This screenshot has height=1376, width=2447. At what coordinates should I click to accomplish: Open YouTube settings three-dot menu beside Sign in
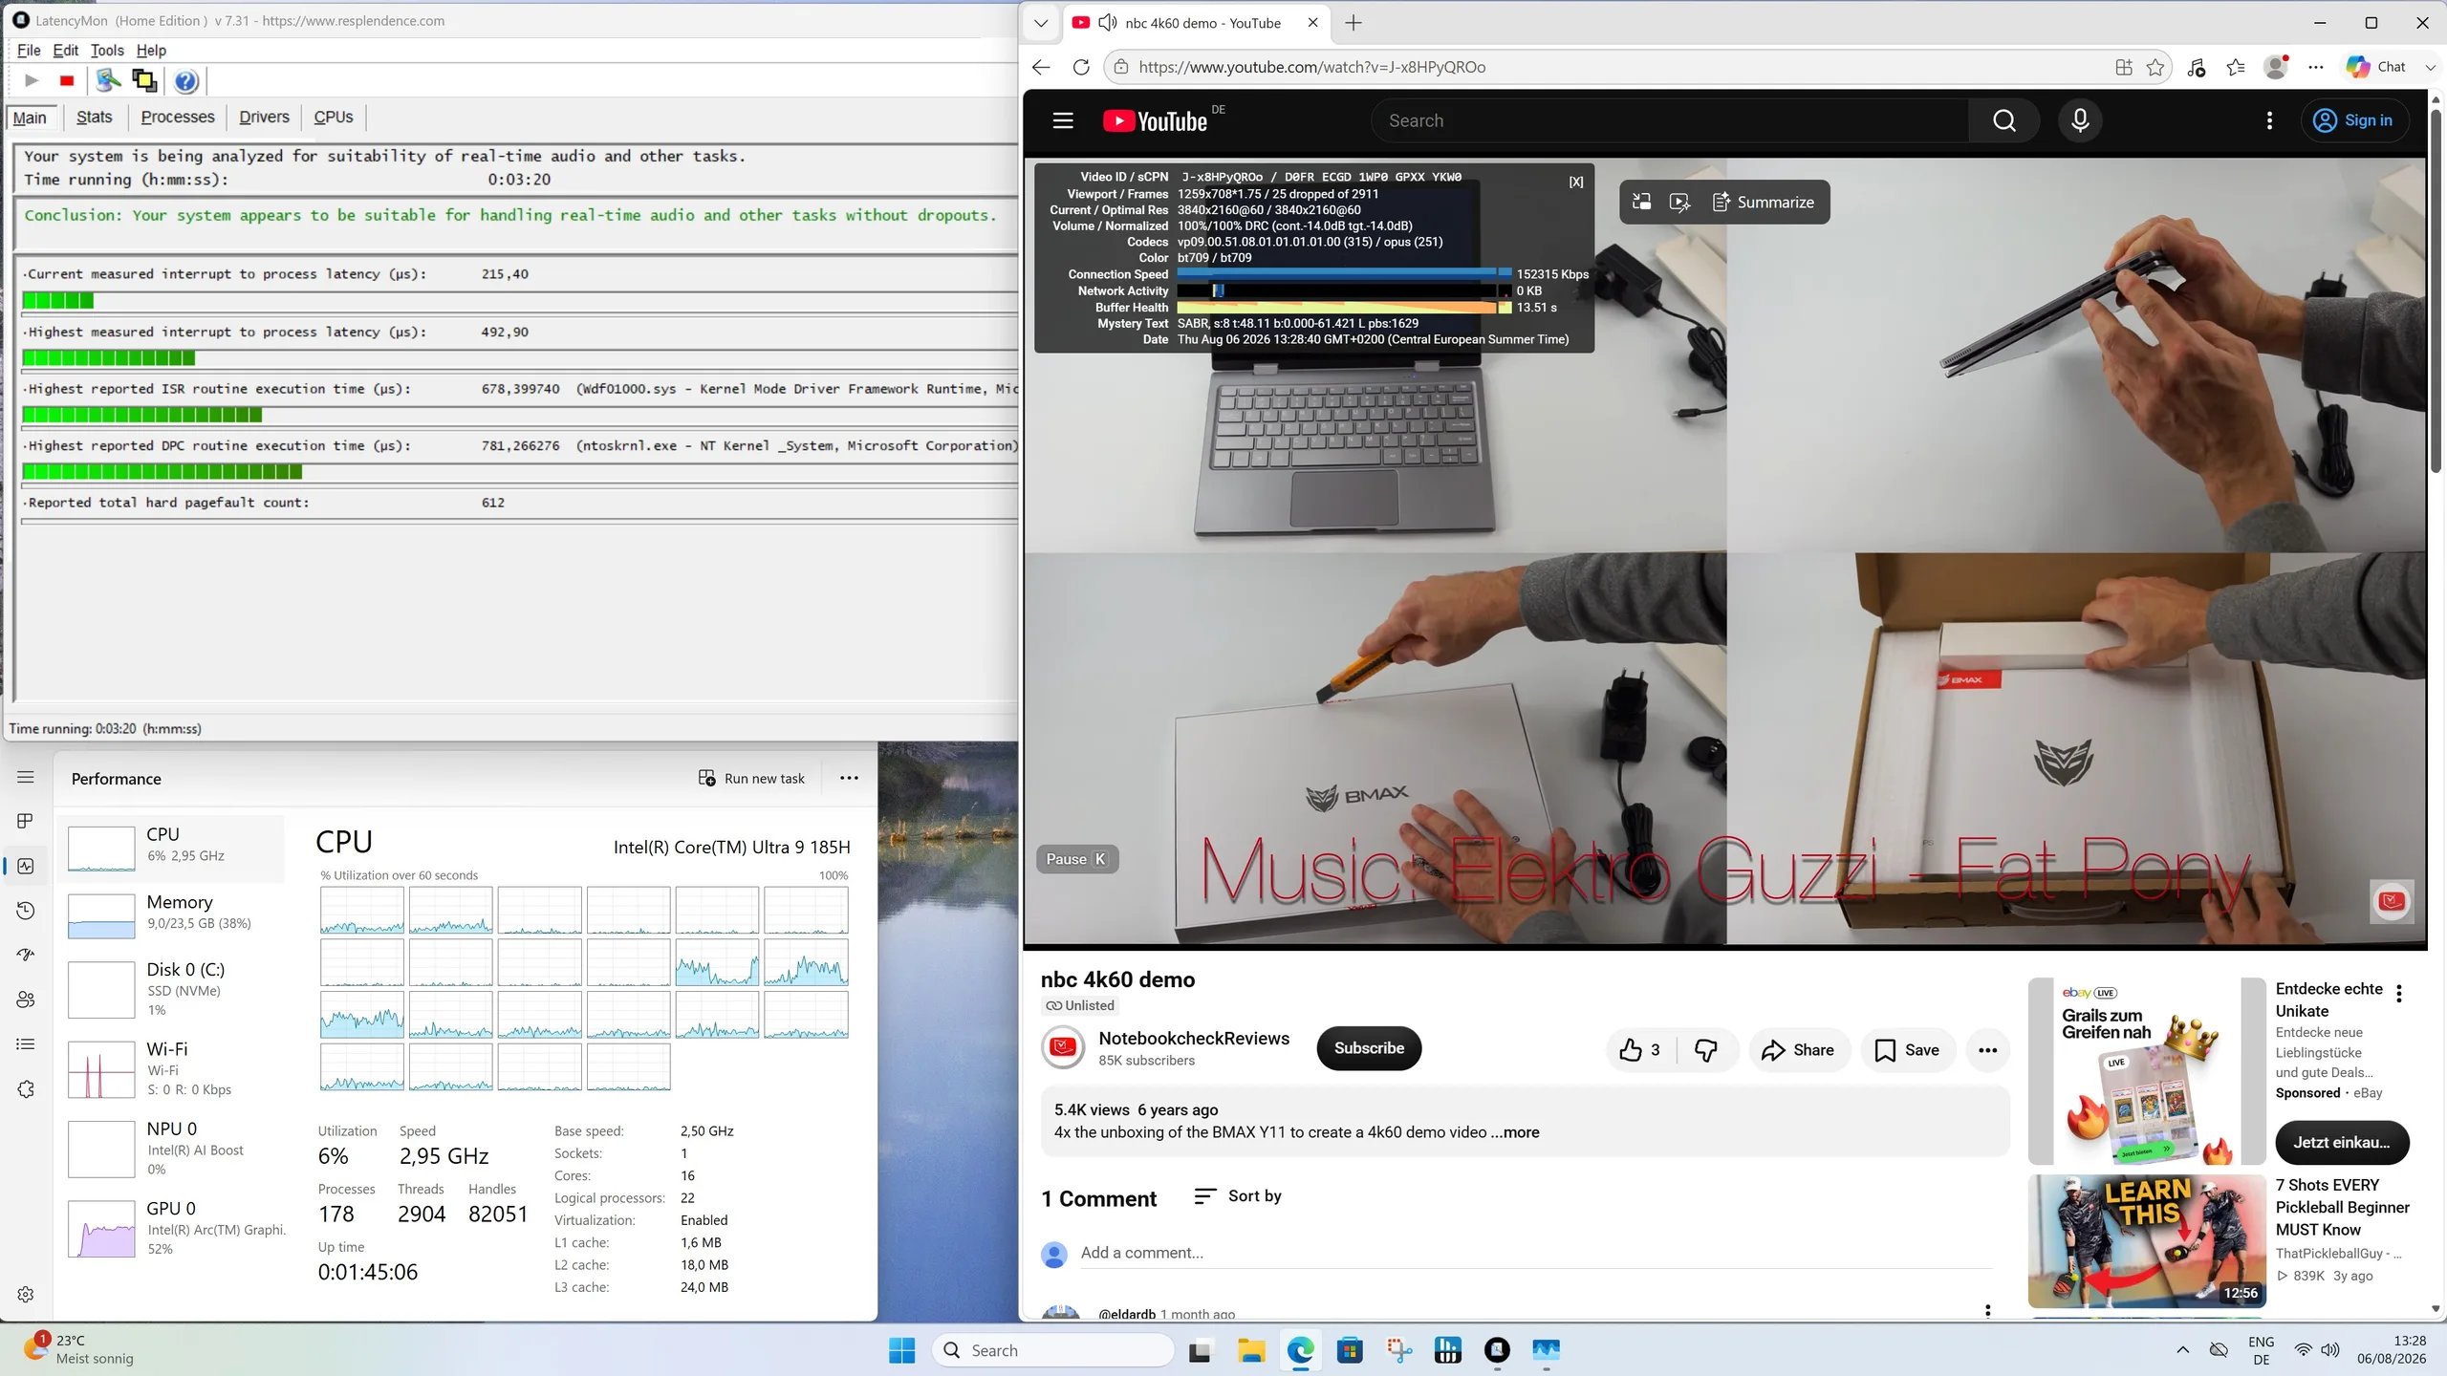point(2269,120)
